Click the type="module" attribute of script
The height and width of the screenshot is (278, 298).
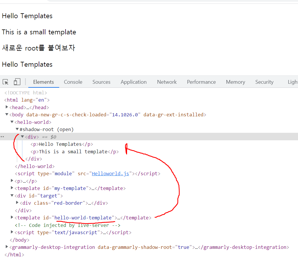[x=56, y=174]
